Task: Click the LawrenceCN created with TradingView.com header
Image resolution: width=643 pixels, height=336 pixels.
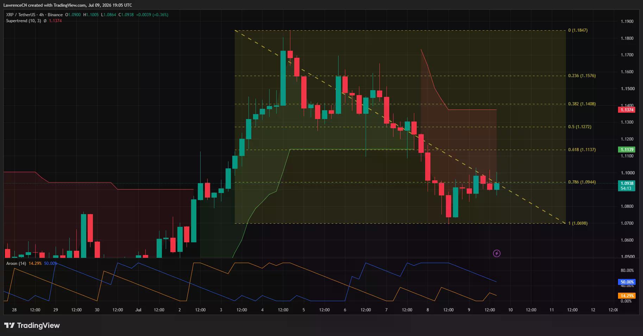Action: click(x=68, y=5)
